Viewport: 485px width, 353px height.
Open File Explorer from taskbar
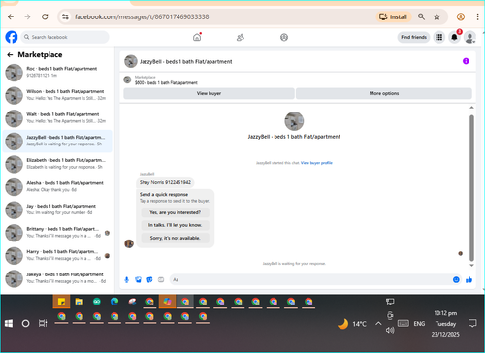pyautogui.click(x=80, y=302)
